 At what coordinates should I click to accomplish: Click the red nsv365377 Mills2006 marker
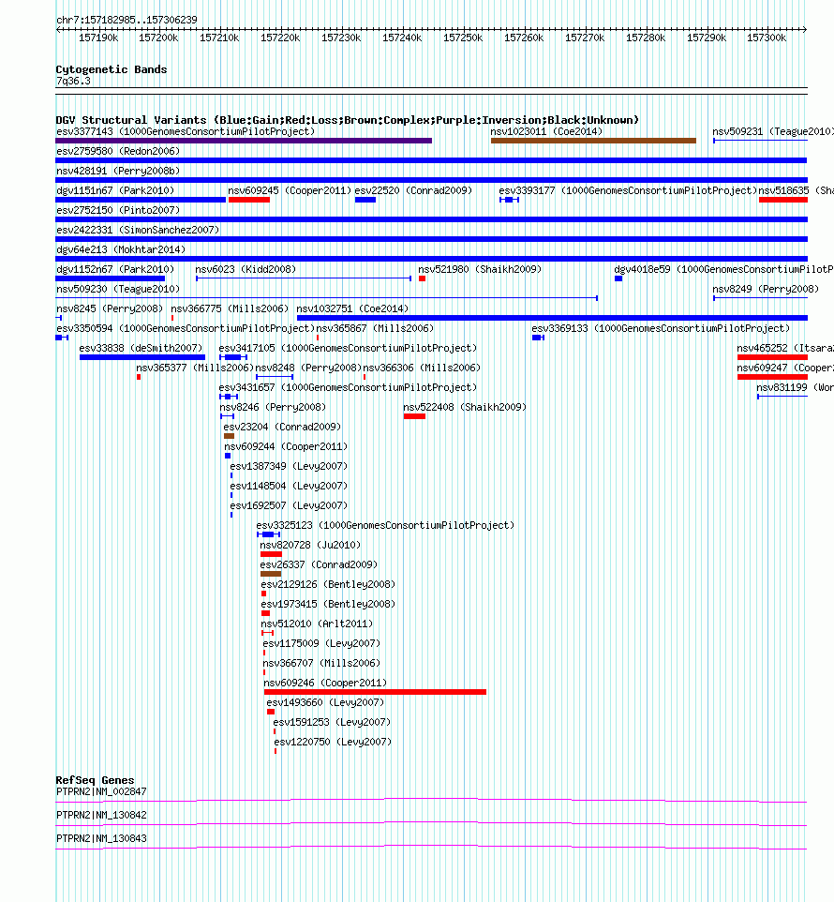click(139, 377)
